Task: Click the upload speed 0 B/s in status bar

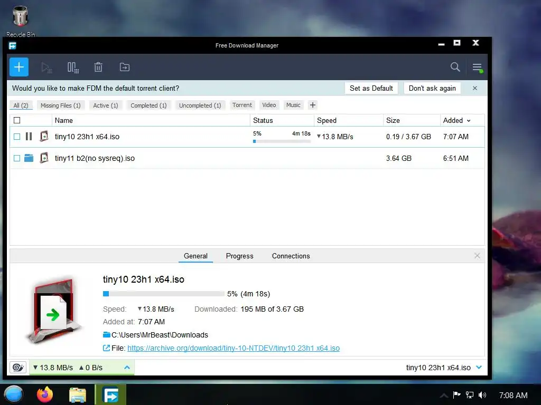Action: pos(91,368)
